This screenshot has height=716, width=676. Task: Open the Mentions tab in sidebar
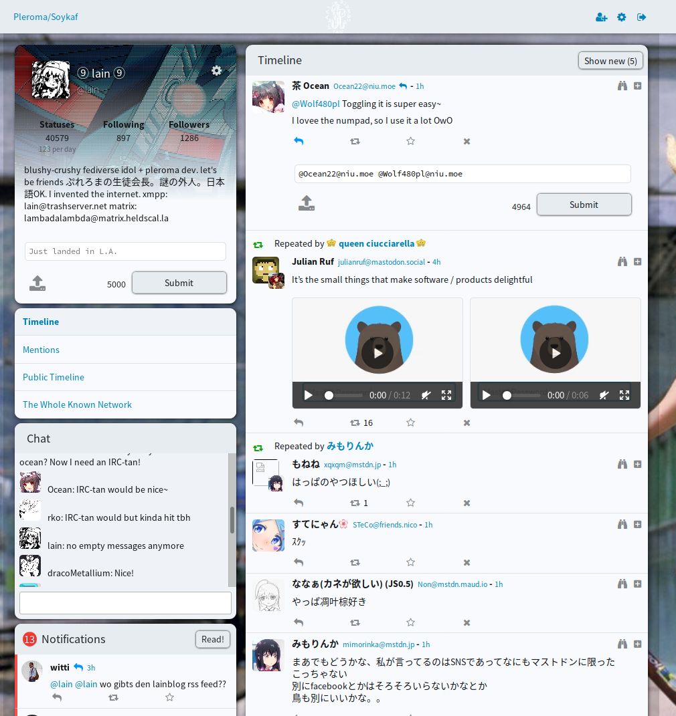tap(41, 350)
